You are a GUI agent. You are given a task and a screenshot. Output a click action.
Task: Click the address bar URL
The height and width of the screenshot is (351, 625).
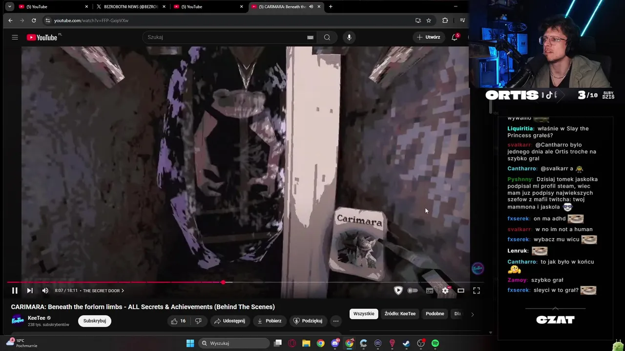[x=91, y=20]
